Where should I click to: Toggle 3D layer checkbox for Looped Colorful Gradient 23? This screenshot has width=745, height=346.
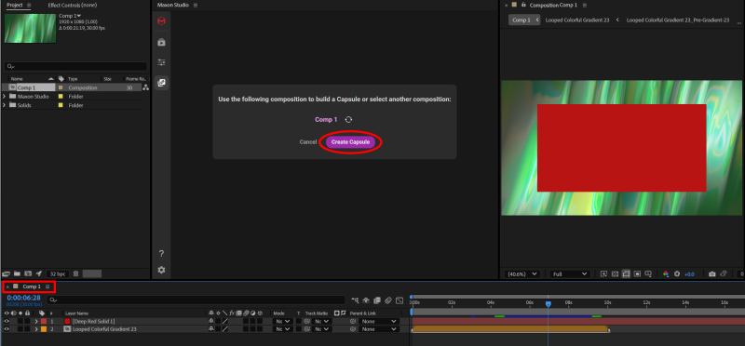(x=260, y=329)
